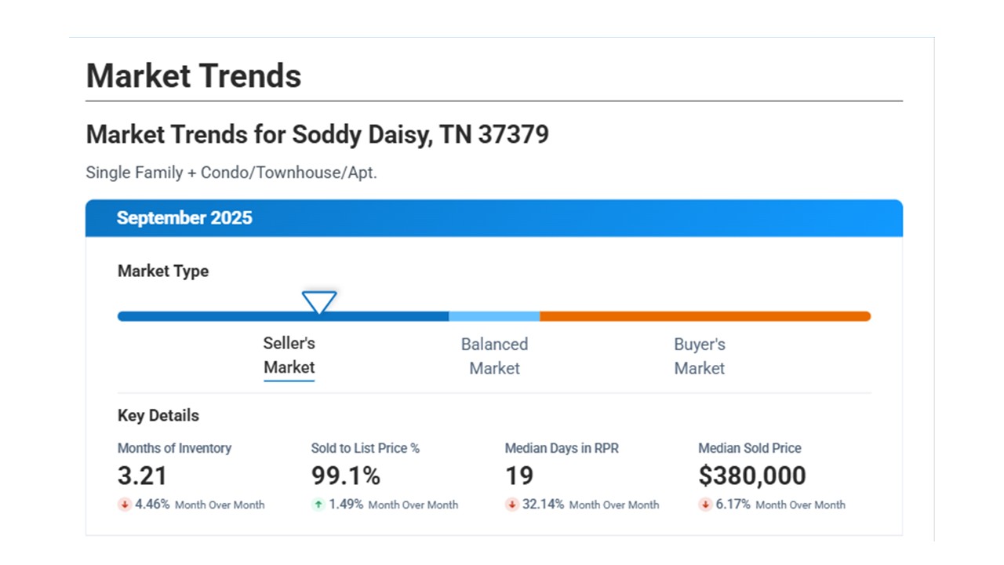This screenshot has height=565, width=1004.
Task: Click the triangle market type indicator
Action: pos(319,302)
